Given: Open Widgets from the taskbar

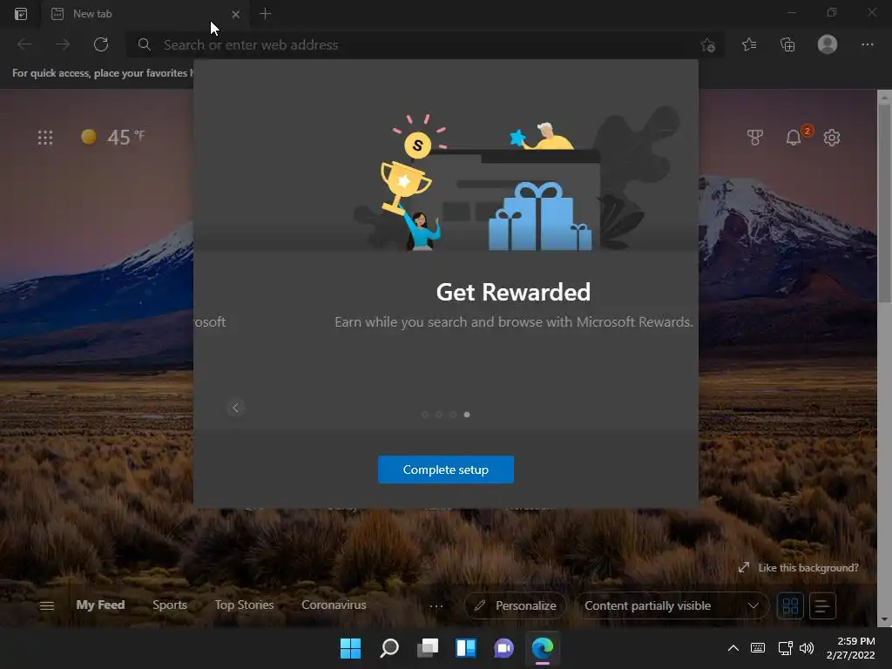Looking at the screenshot, I should (466, 648).
